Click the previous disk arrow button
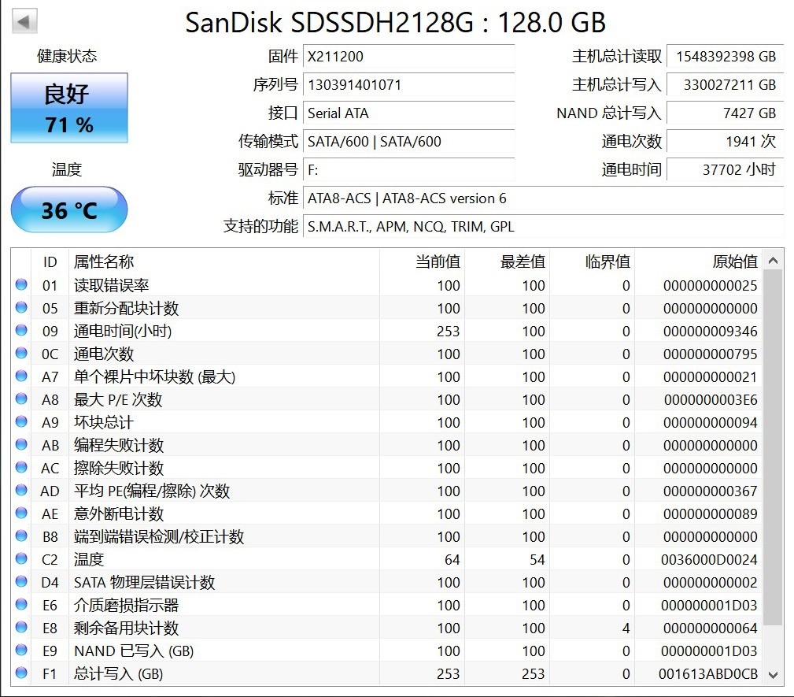The height and width of the screenshot is (697, 794). pos(25,21)
